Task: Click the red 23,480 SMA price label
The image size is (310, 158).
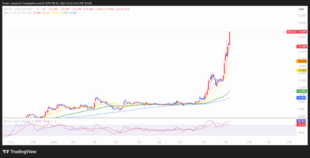Action: click(302, 46)
